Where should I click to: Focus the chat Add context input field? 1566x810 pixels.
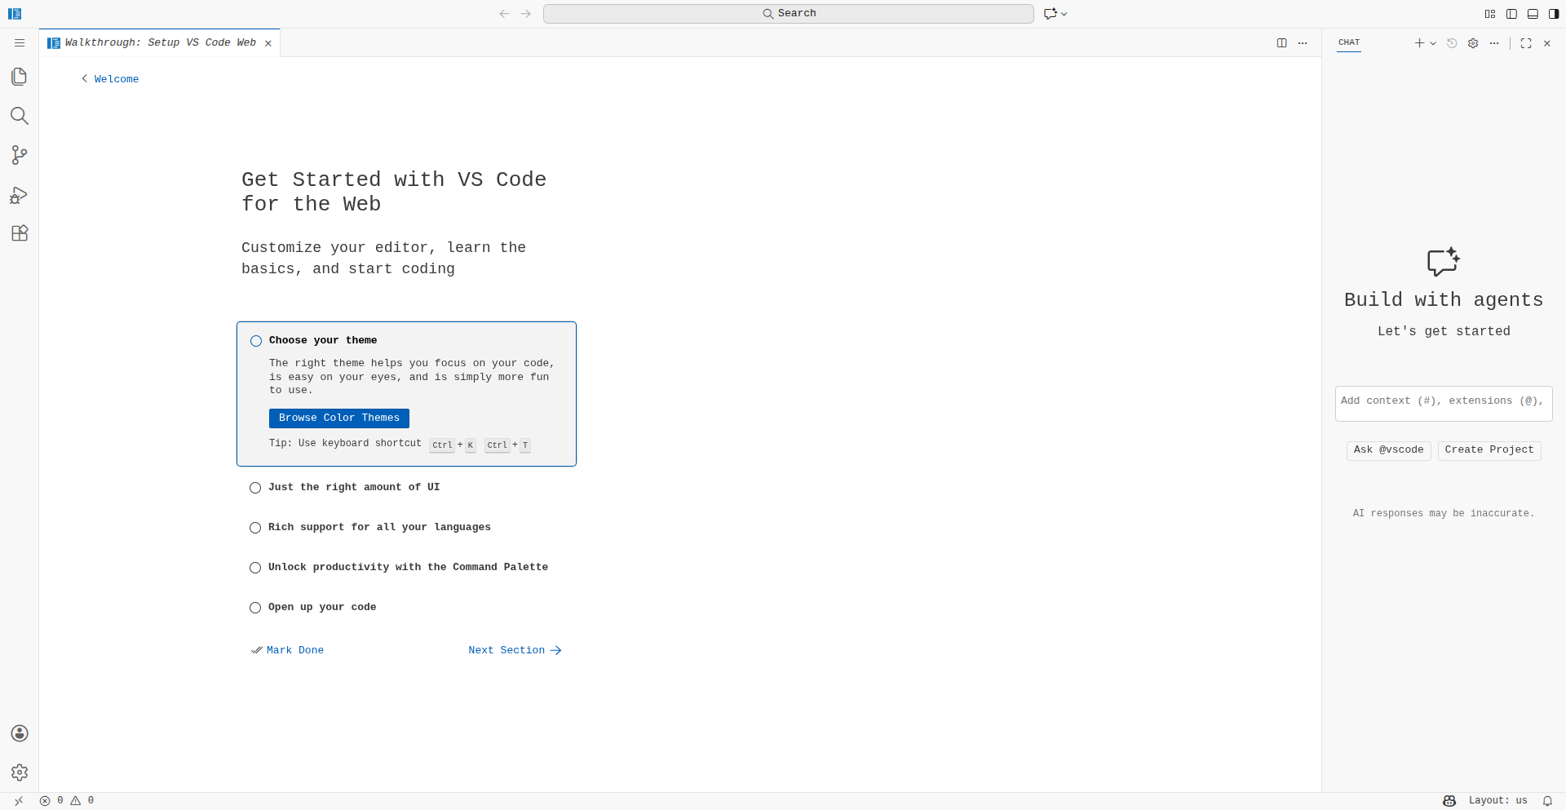point(1442,401)
